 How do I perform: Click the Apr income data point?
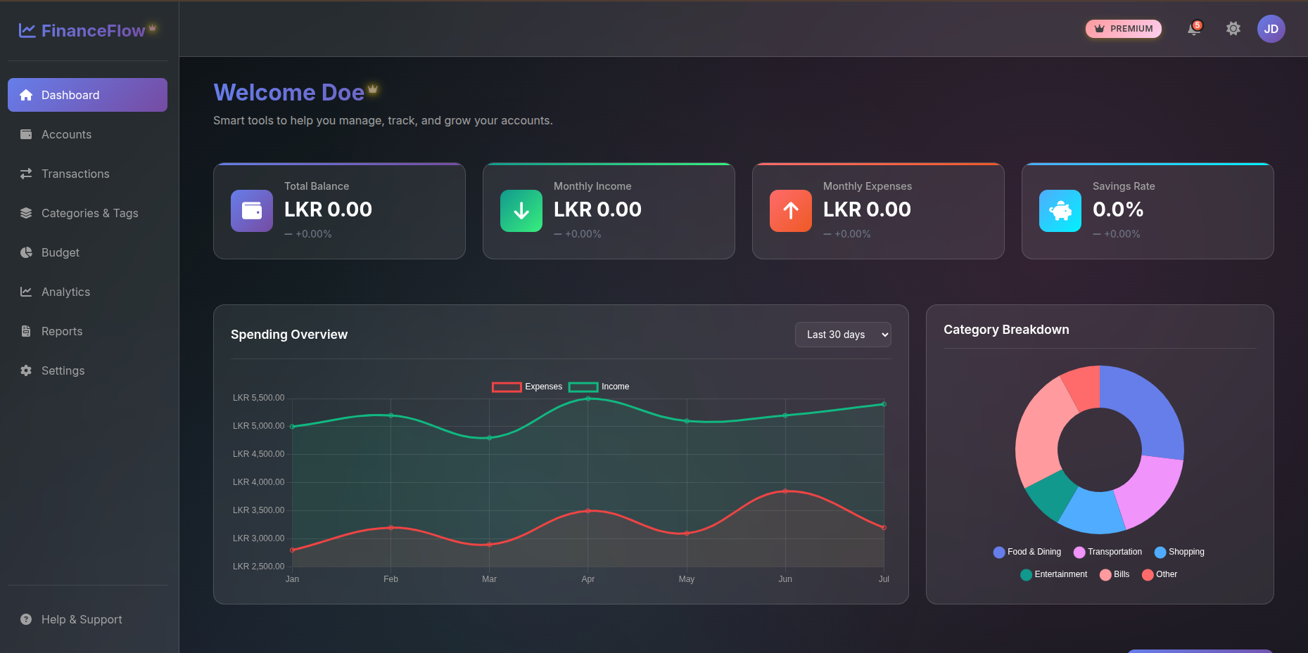588,399
